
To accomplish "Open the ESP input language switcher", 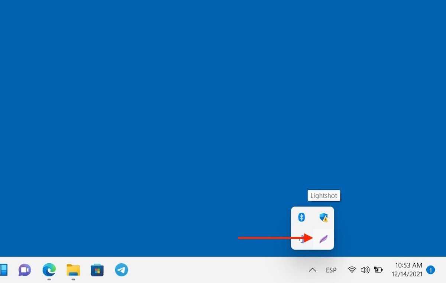I will click(x=331, y=270).
